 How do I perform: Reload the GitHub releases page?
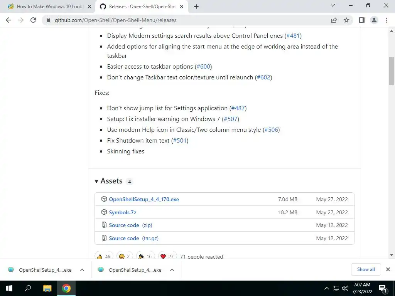[x=33, y=20]
